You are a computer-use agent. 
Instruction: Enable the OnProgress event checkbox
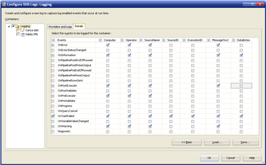coord(53,106)
